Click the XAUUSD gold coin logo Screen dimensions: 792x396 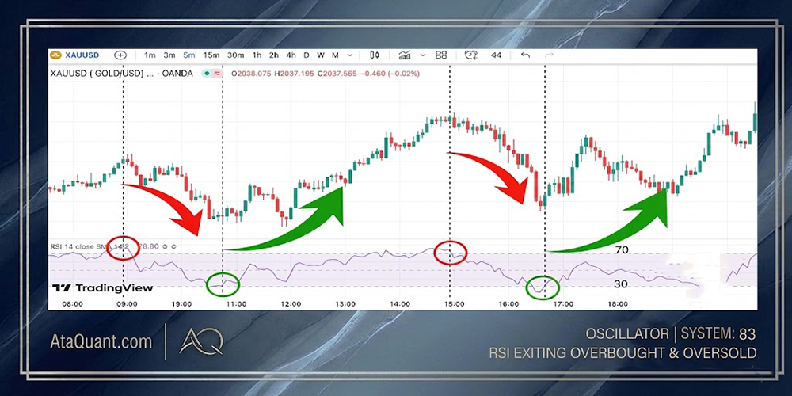pos(56,55)
